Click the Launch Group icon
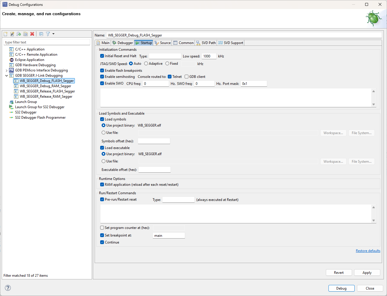 [x=12, y=102]
